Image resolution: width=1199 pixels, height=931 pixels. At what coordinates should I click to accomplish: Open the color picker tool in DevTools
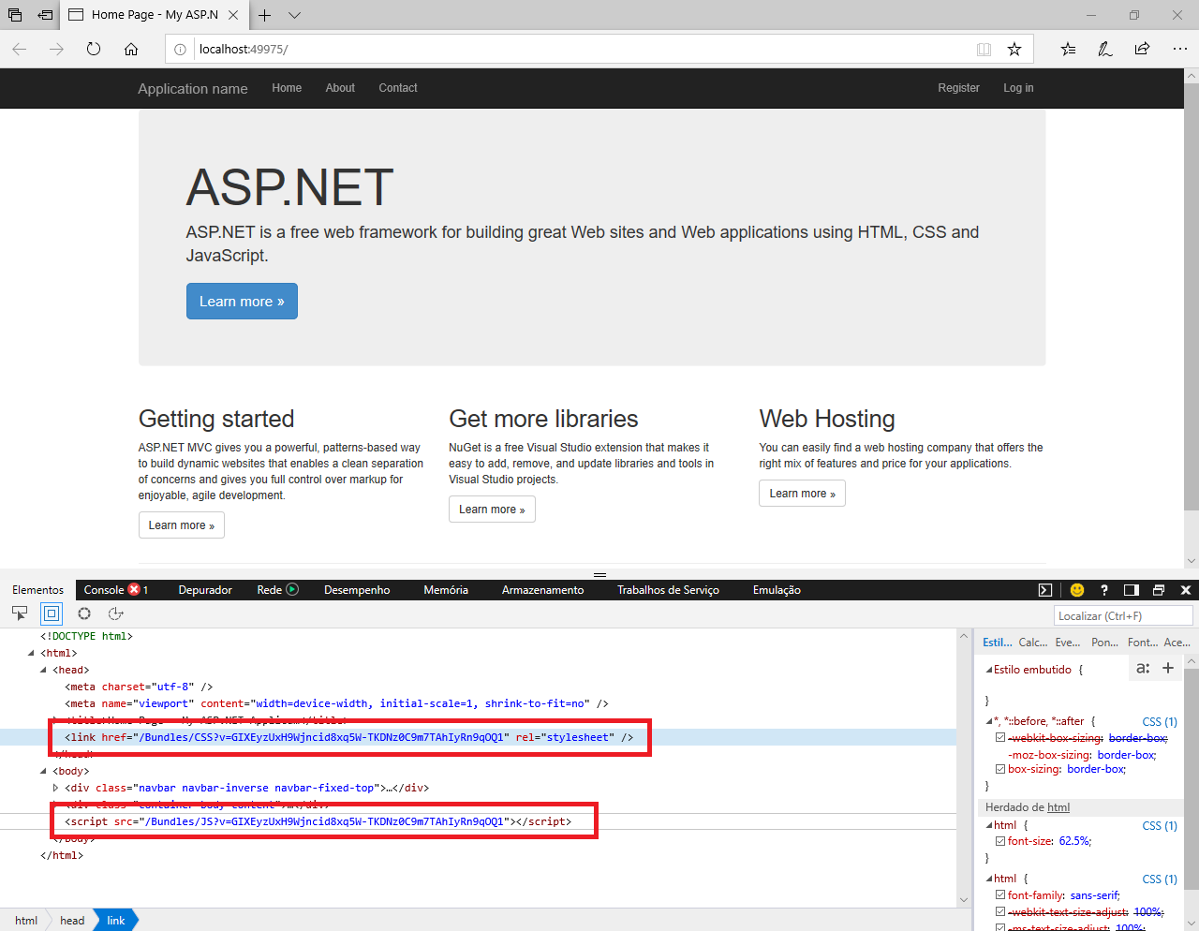click(84, 613)
